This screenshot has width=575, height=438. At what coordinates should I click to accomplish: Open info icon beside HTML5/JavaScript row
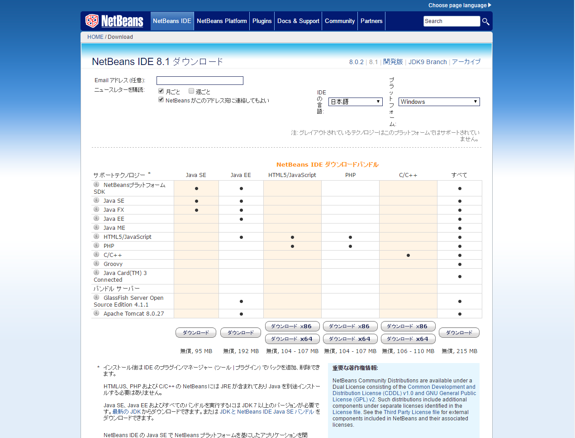(96, 236)
